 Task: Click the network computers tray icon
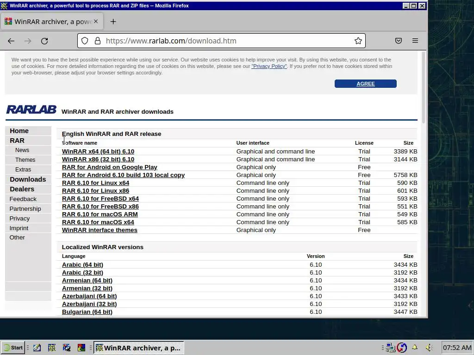[x=391, y=348]
